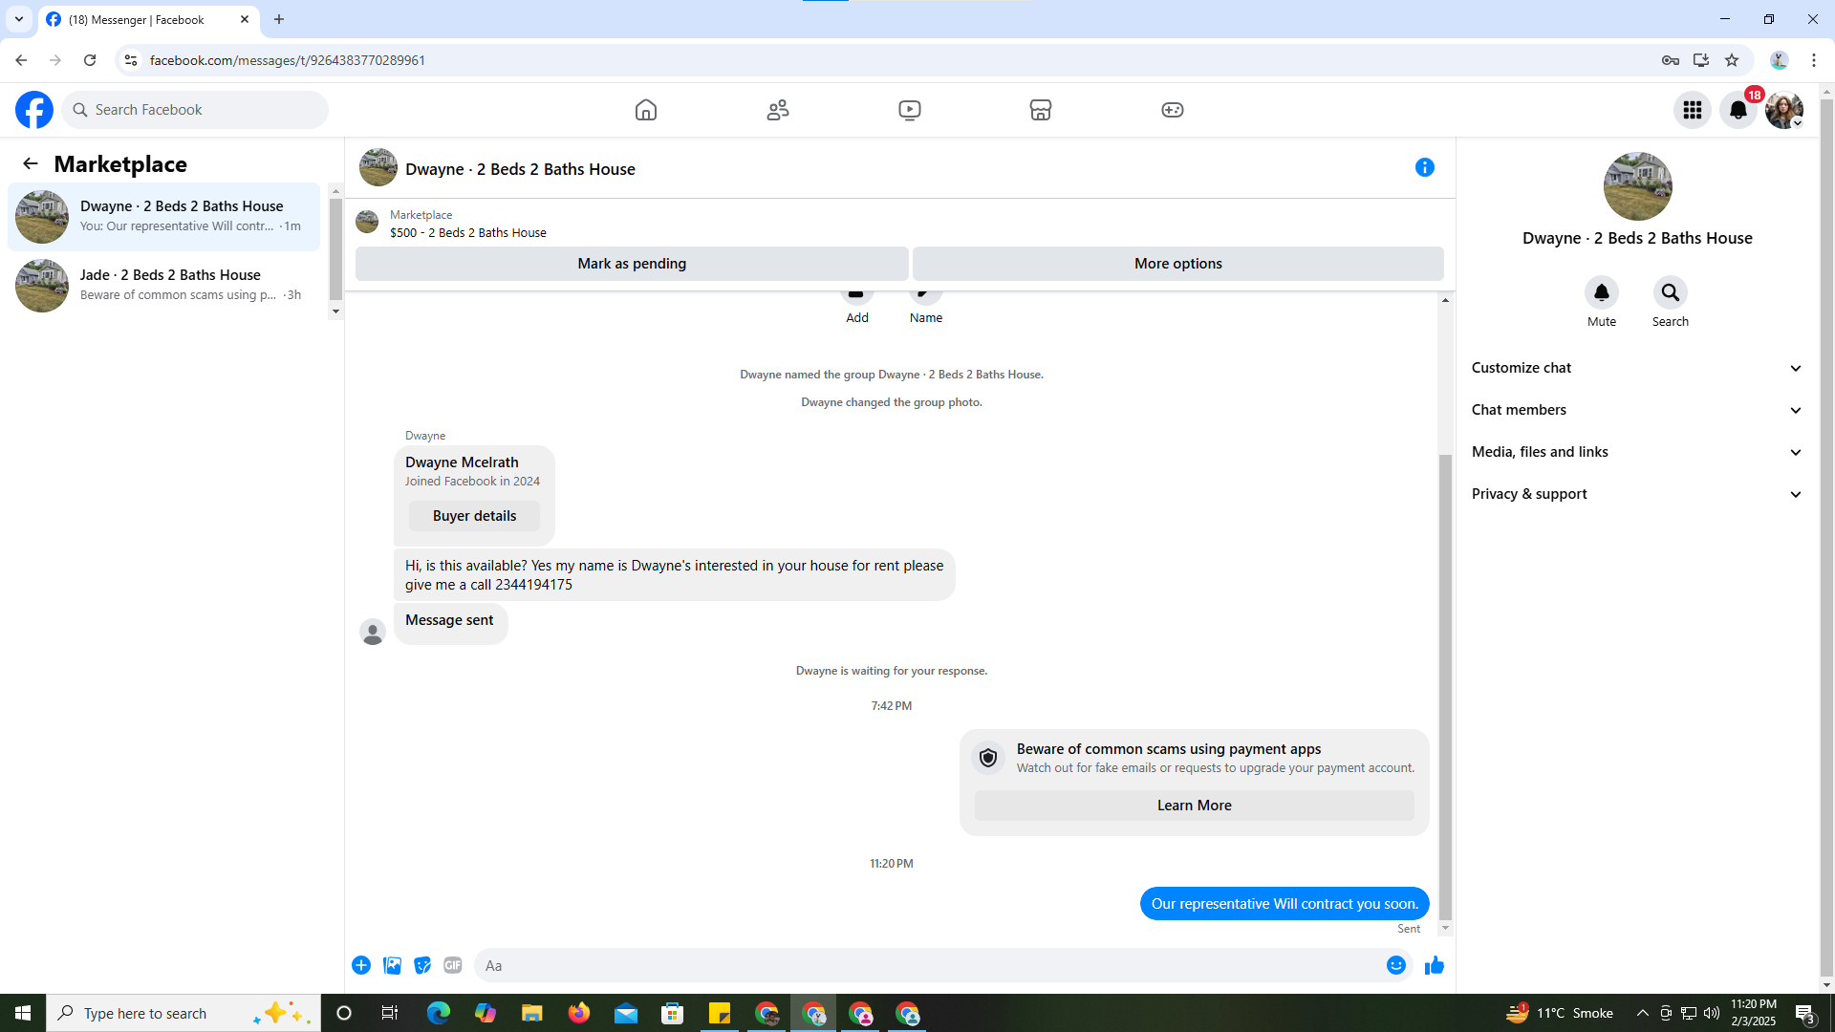Expand Media, files and links section

pos(1637,452)
